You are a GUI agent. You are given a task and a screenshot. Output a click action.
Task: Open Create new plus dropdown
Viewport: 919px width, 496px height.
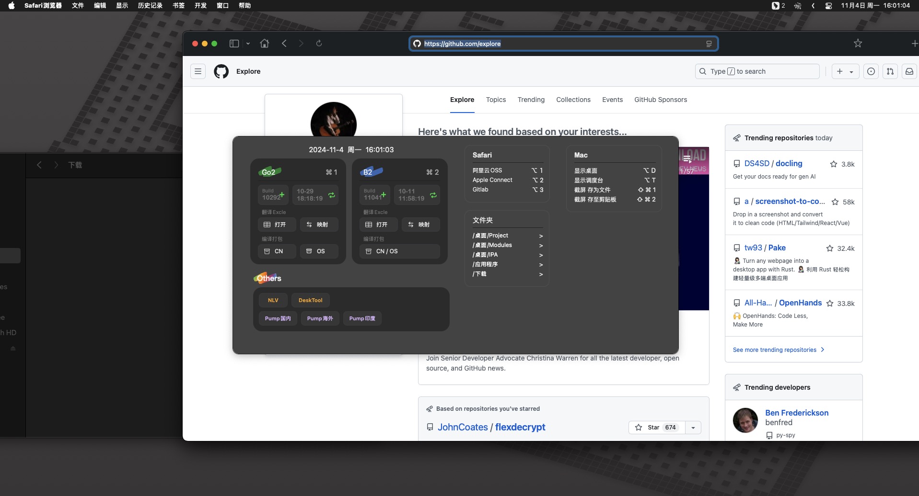click(x=845, y=71)
